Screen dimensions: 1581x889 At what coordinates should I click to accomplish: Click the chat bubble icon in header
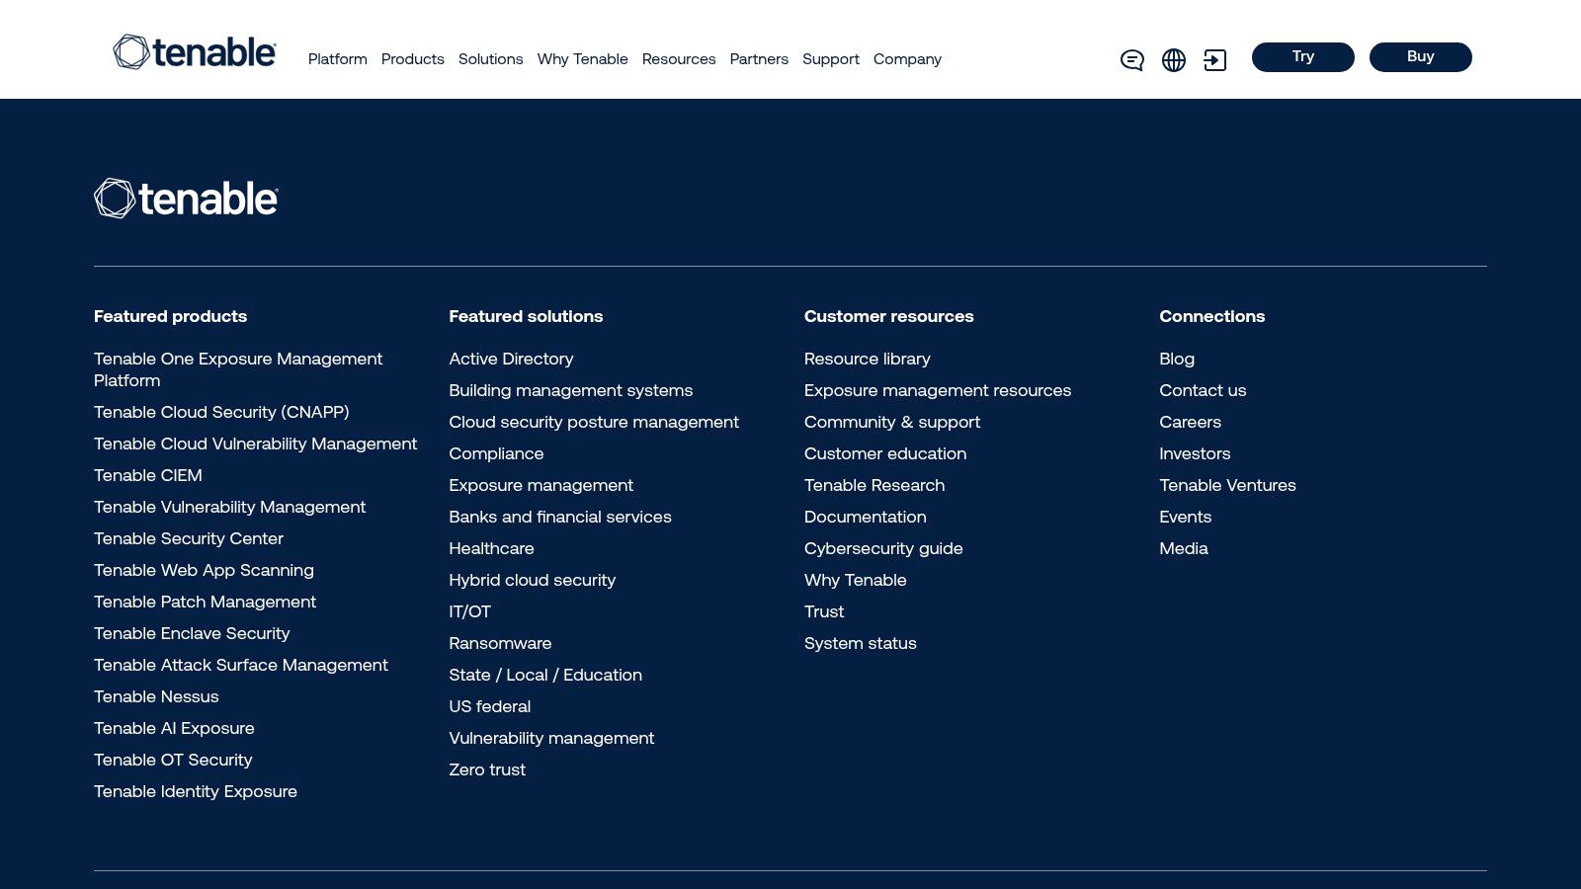pos(1131,60)
